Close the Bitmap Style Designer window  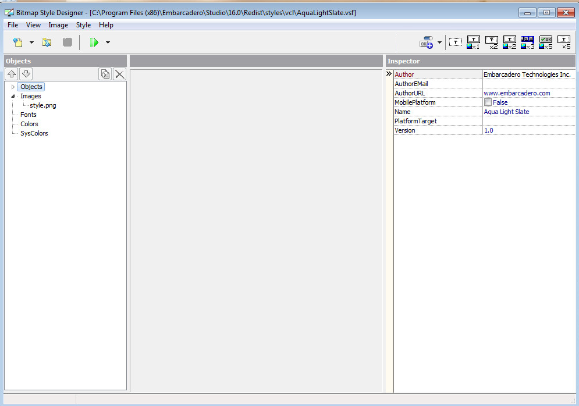coord(566,13)
